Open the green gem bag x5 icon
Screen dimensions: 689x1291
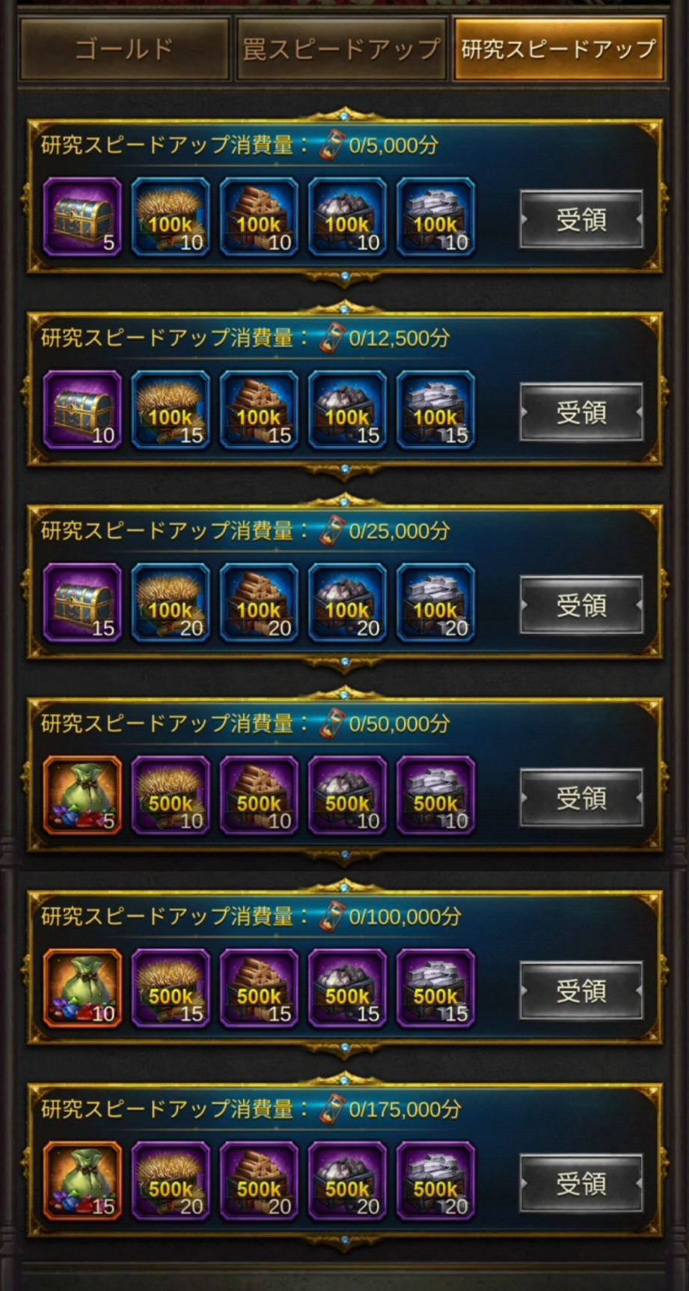(x=82, y=796)
